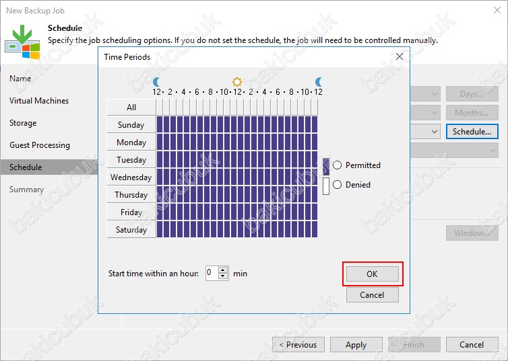Image resolution: width=508 pixels, height=361 pixels.
Task: Open the Guest Processing wizard step
Action: pyautogui.click(x=40, y=145)
